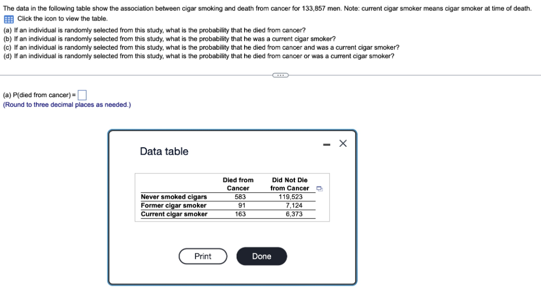The height and width of the screenshot is (292, 541).
Task: Close the Data table dialog
Action: click(x=343, y=144)
